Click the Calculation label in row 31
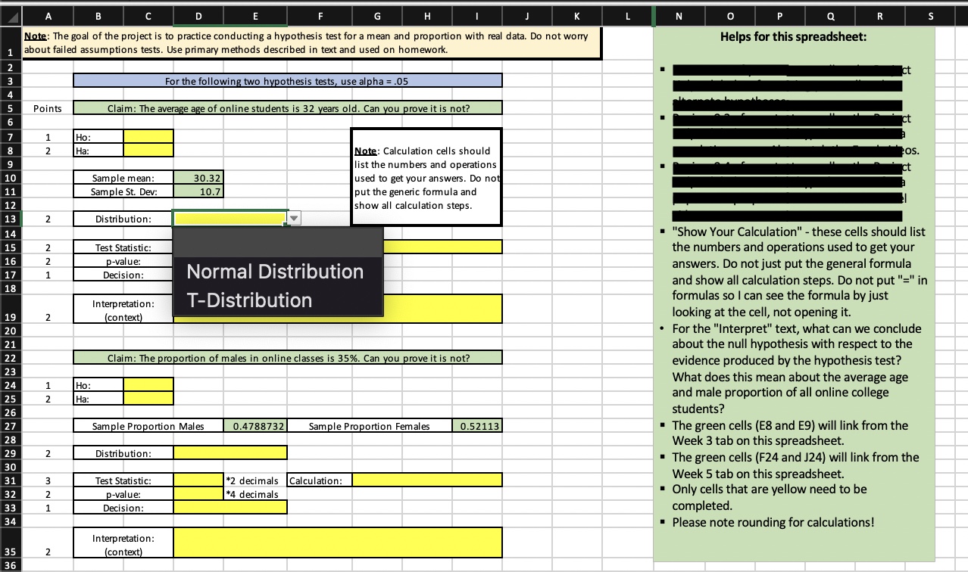968x572 pixels. pyautogui.click(x=320, y=480)
